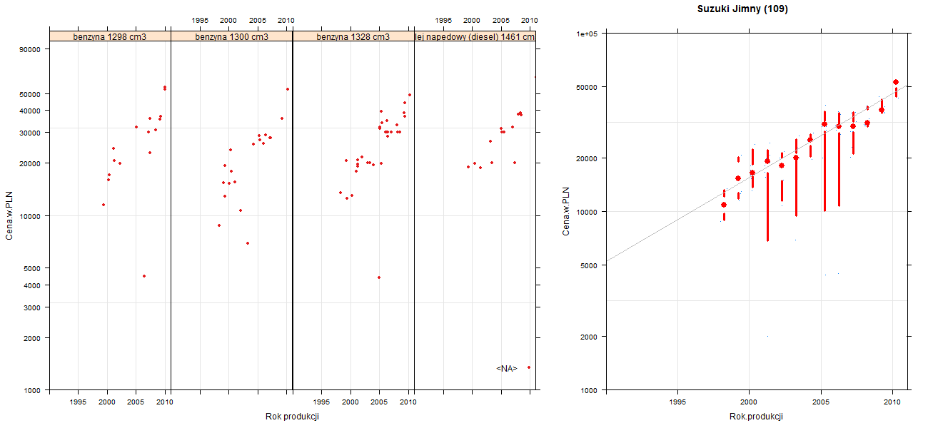The image size is (928, 428).
Task: Click the 'Cena.w.PLN' label of the Suzuki Jimny chart
Action: [566, 211]
